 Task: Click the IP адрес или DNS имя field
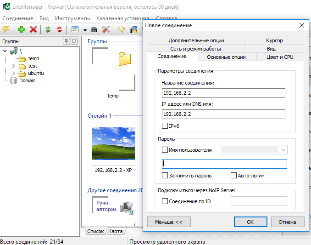click(223, 114)
